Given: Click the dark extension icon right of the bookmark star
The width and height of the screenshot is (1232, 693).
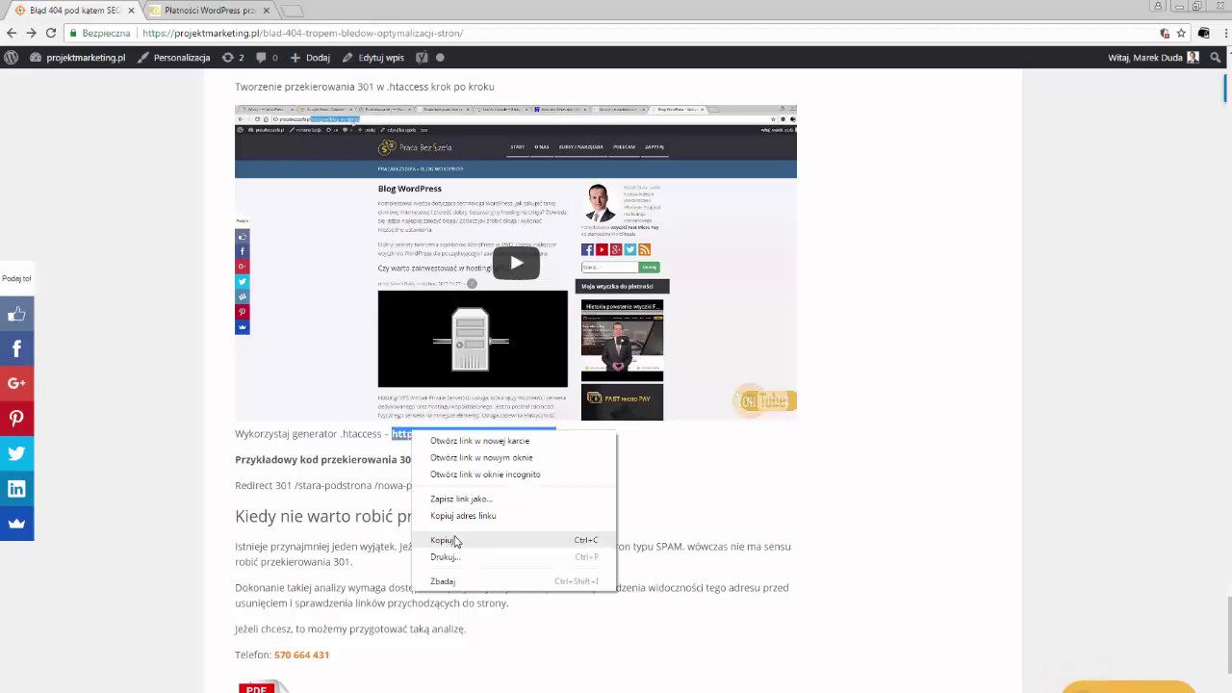Looking at the screenshot, I should coord(1203,33).
